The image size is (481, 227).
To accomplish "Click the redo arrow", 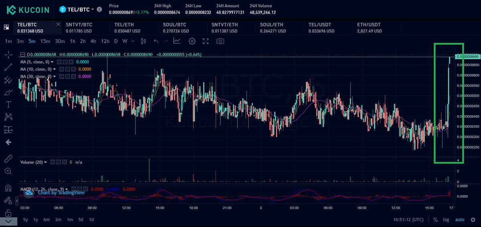I will click(x=166, y=41).
